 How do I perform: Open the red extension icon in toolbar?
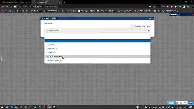172,7
